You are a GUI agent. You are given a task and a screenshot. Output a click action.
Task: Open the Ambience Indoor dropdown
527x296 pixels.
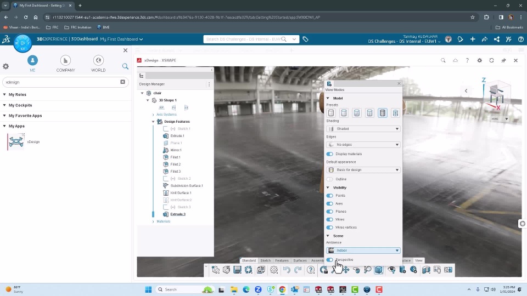[363, 251]
